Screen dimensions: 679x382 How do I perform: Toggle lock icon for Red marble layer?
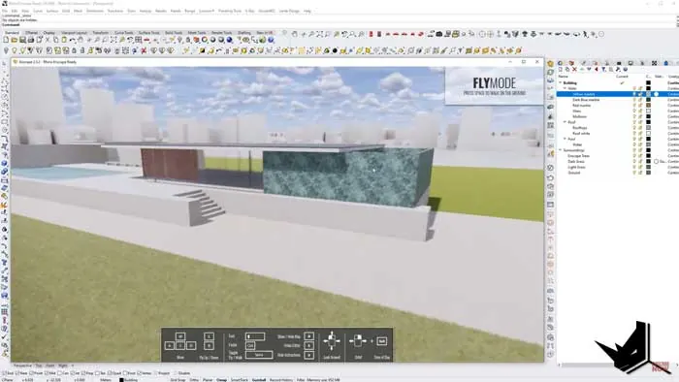[x=640, y=105]
